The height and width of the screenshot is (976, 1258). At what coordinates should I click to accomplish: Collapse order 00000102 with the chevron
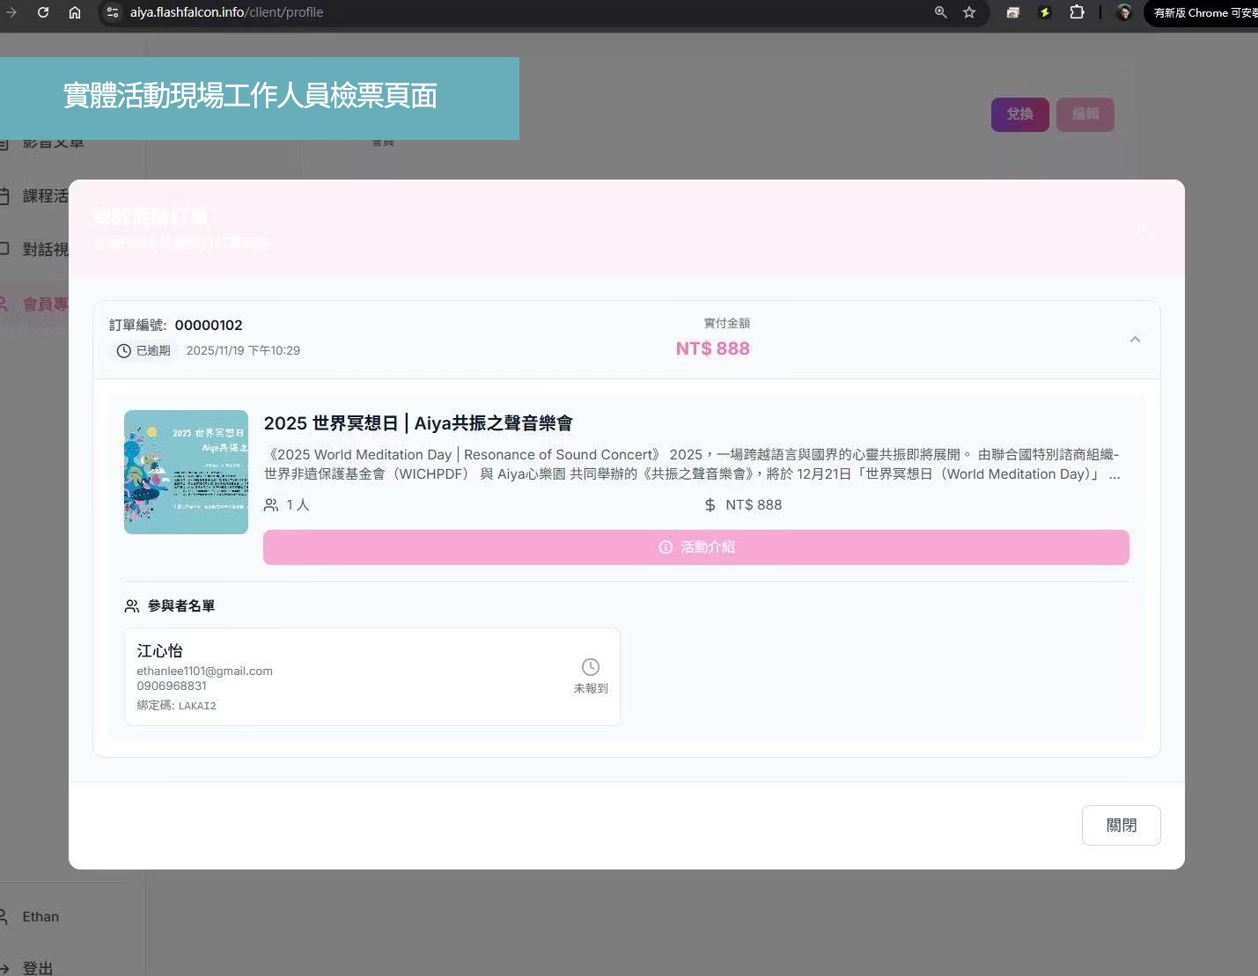click(1135, 340)
